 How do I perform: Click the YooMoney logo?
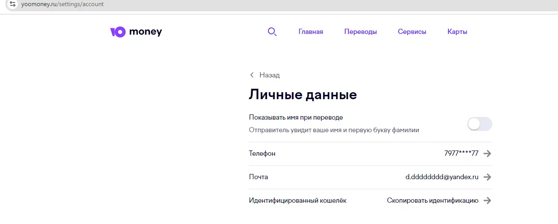(x=136, y=32)
